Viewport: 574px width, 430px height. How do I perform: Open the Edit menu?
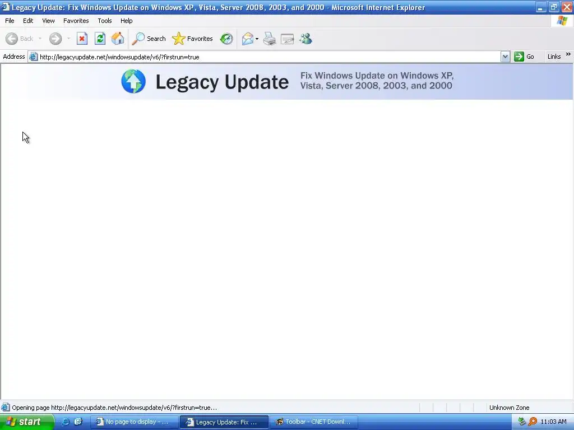pos(28,21)
